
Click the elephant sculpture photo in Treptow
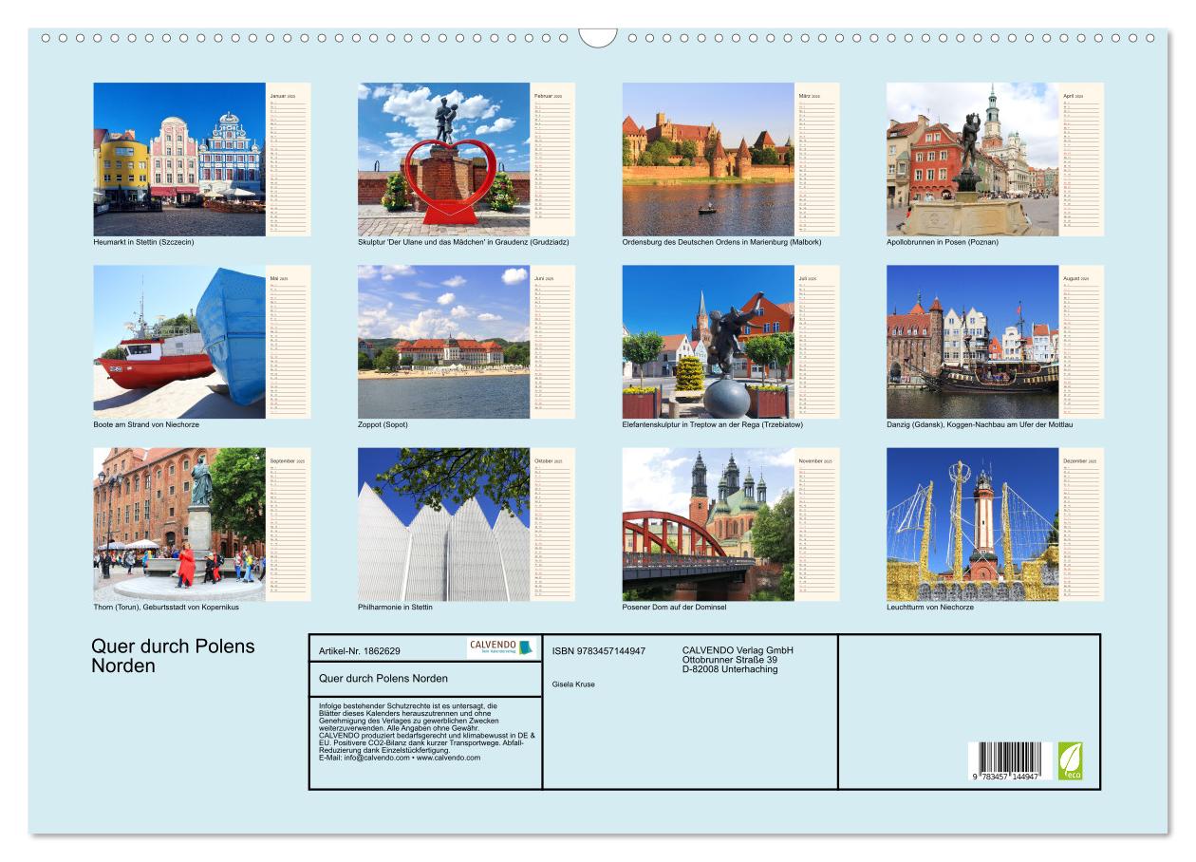(x=708, y=342)
